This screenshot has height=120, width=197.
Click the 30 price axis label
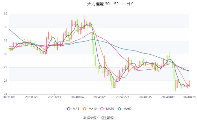(6, 54)
